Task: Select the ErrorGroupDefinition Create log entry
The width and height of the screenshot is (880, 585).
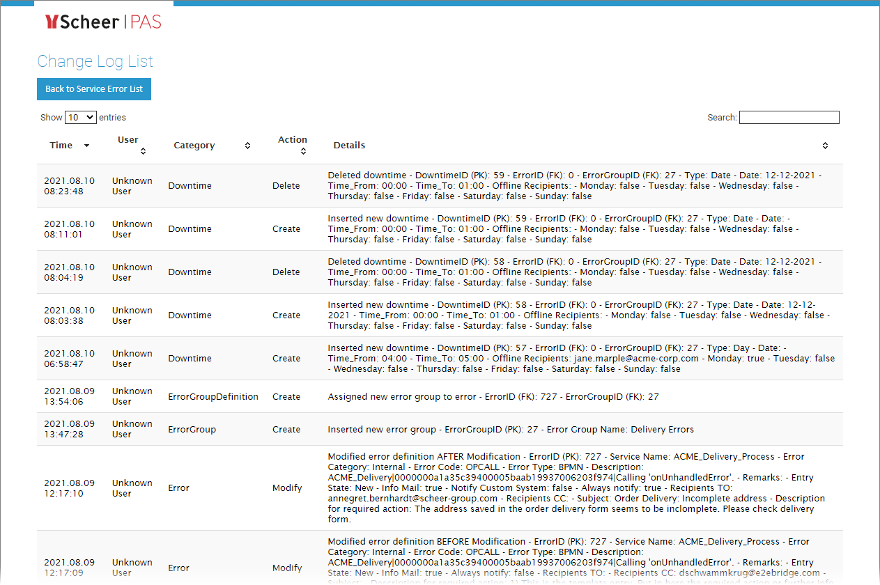Action: coord(439,396)
